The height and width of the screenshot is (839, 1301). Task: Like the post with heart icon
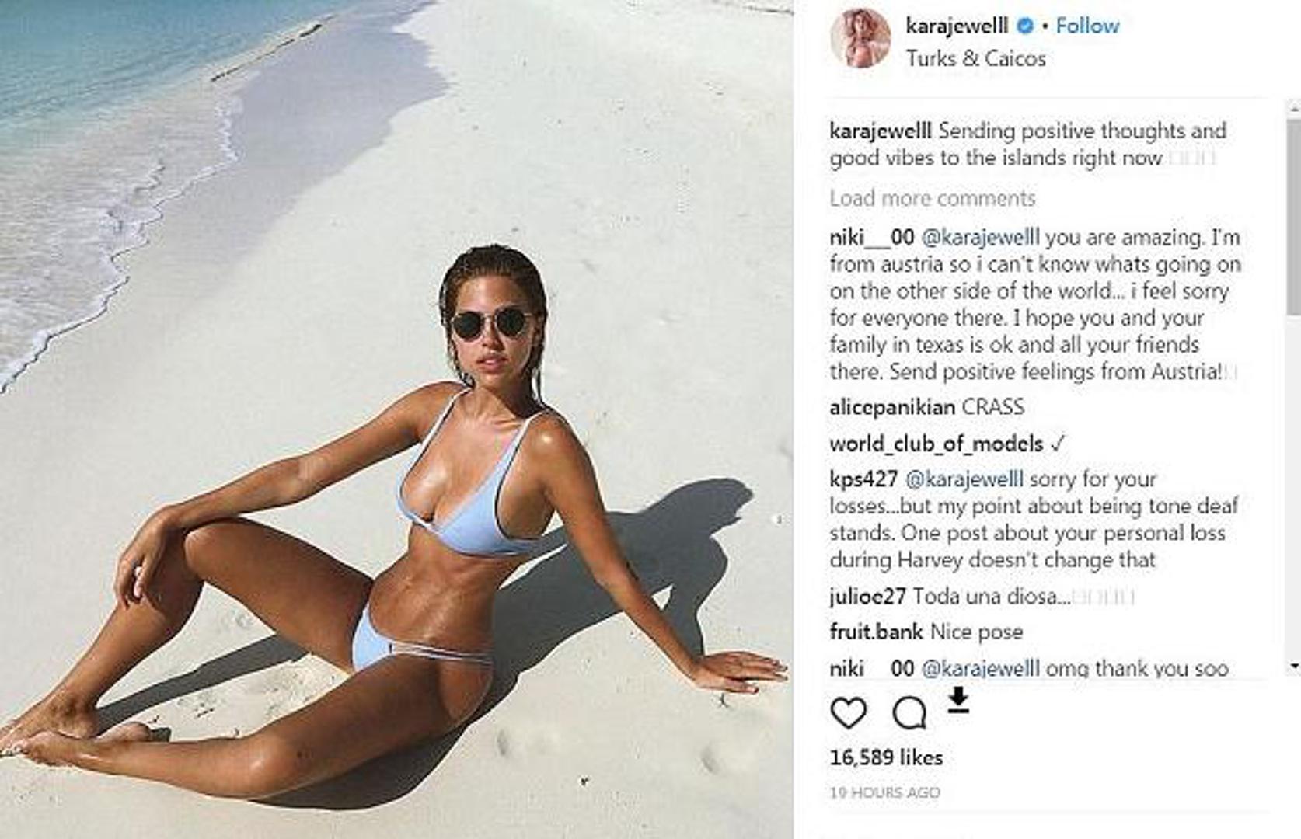(848, 712)
